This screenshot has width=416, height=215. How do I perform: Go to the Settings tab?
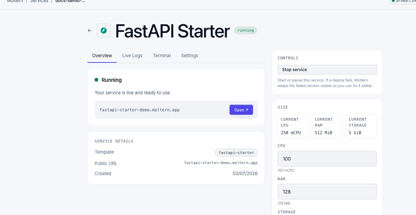[x=190, y=55]
